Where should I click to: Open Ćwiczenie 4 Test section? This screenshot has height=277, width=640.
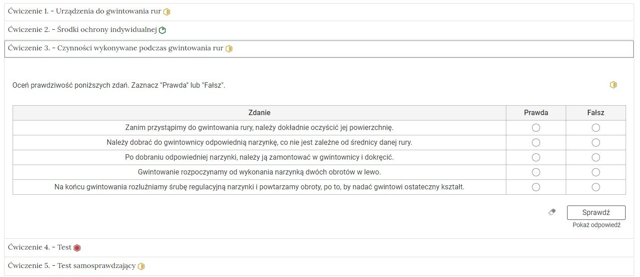point(319,248)
